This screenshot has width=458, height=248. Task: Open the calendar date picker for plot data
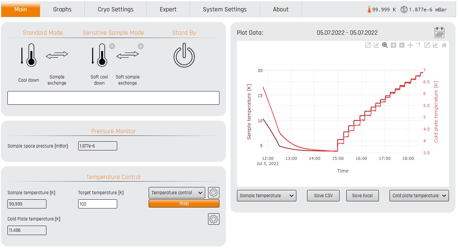pyautogui.click(x=439, y=33)
